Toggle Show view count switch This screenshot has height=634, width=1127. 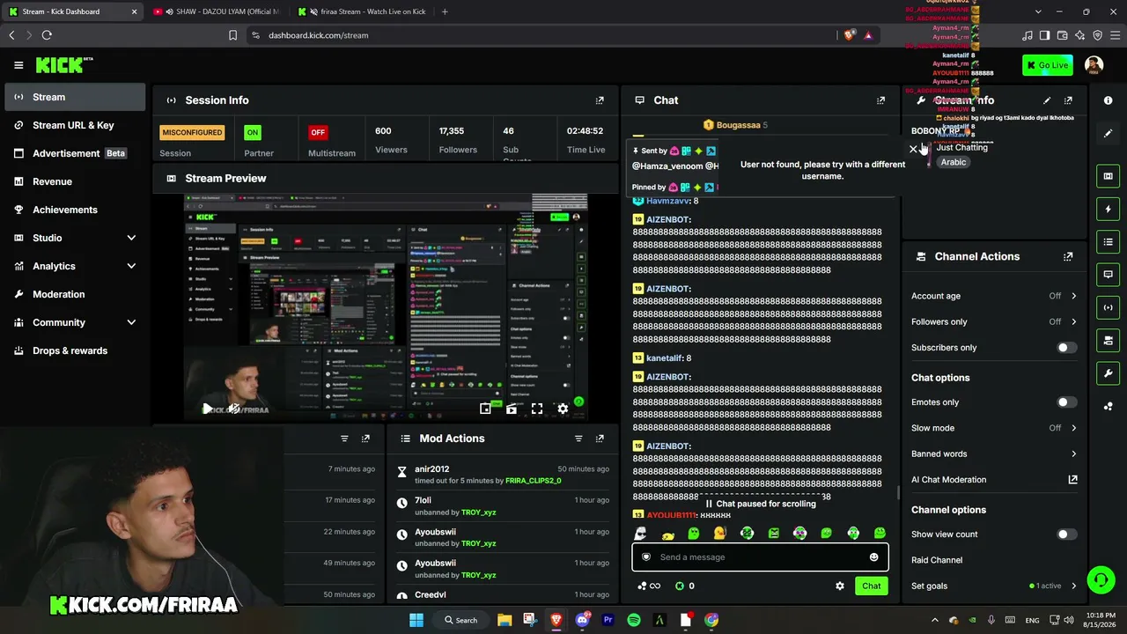[1065, 534]
